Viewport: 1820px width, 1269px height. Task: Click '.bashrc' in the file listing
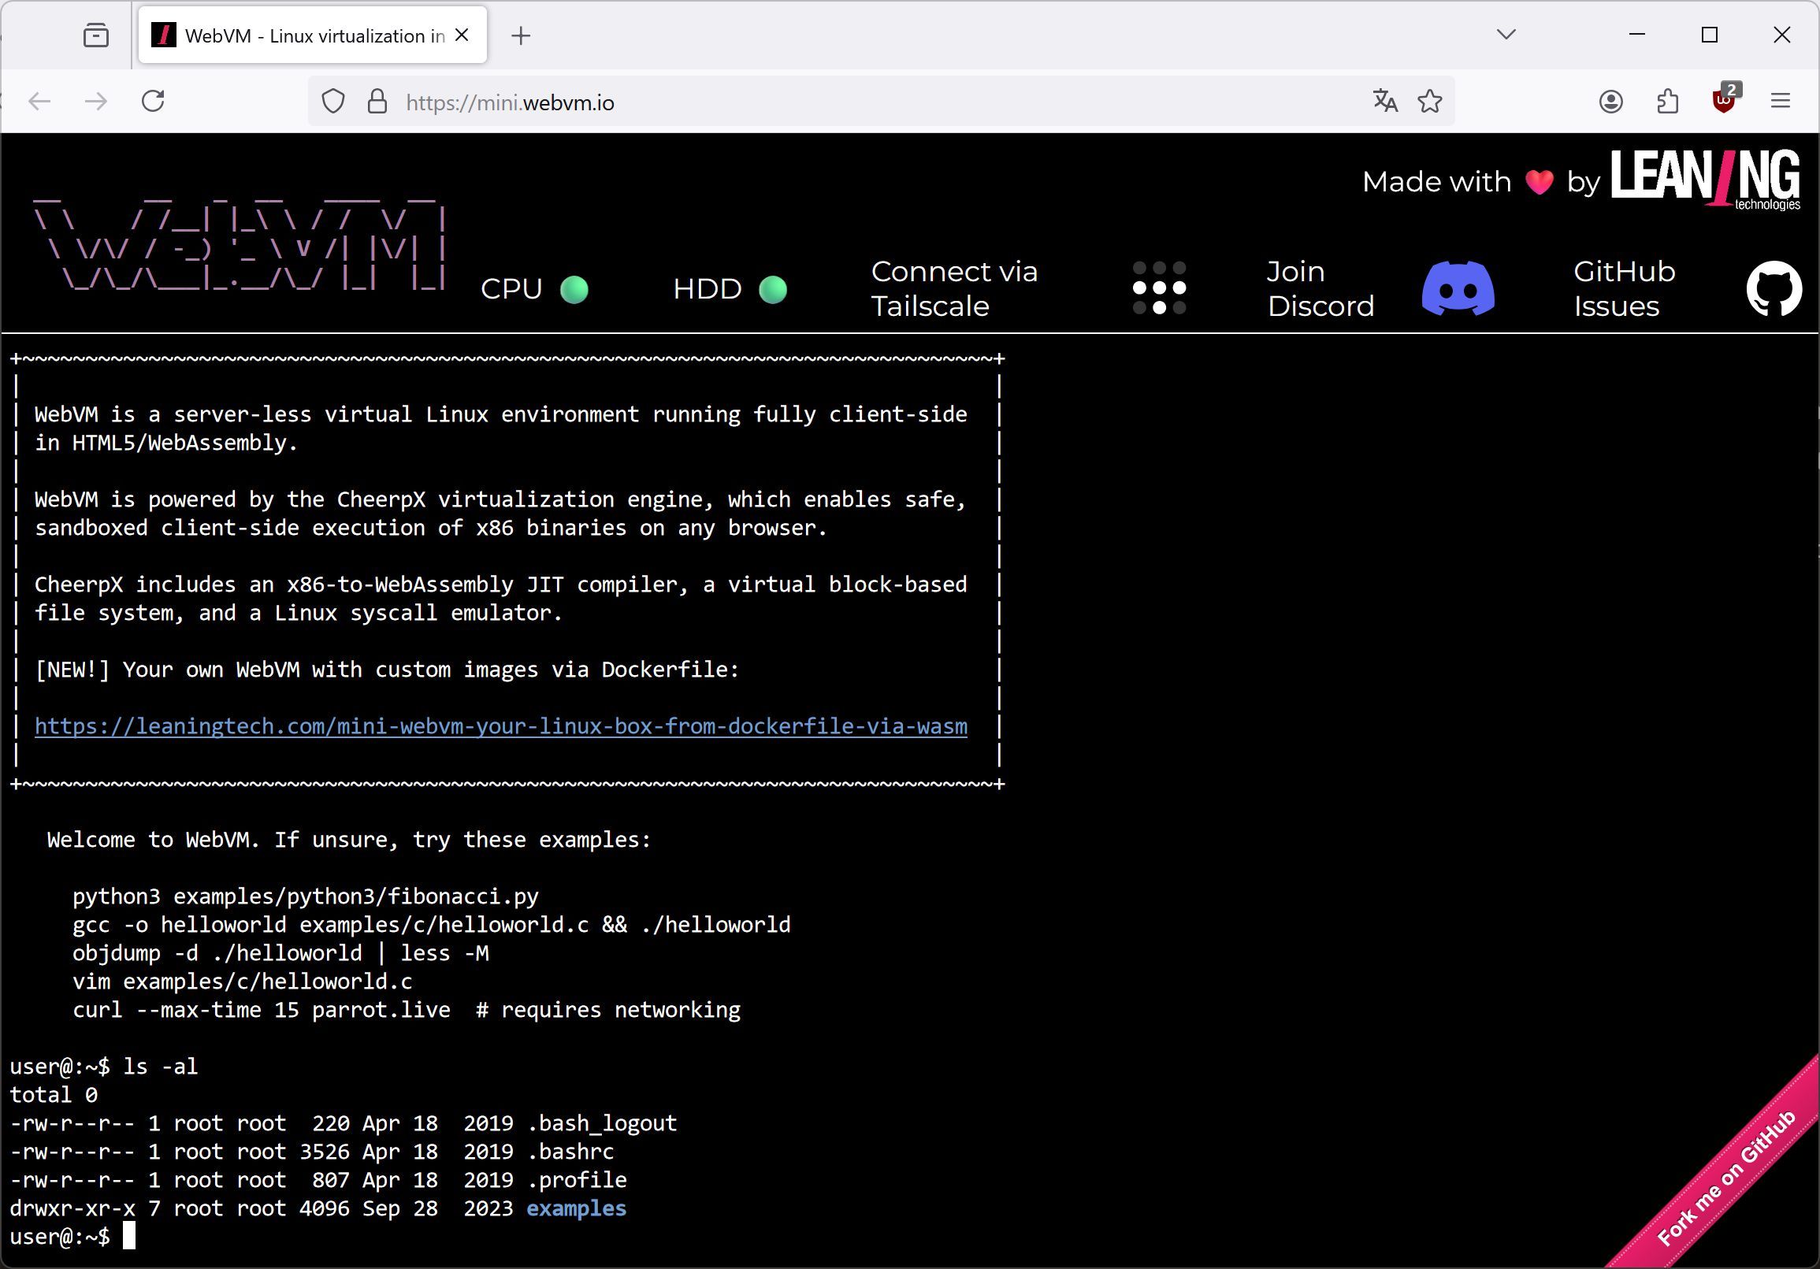[x=570, y=1152]
